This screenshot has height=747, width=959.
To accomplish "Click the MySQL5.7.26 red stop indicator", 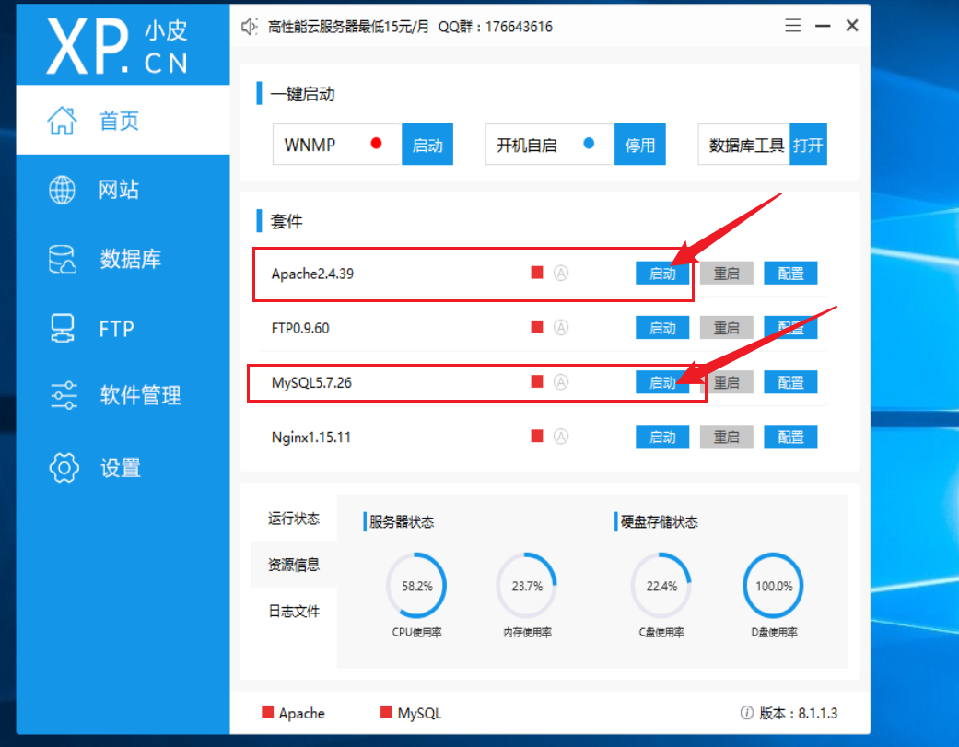I will click(x=537, y=381).
